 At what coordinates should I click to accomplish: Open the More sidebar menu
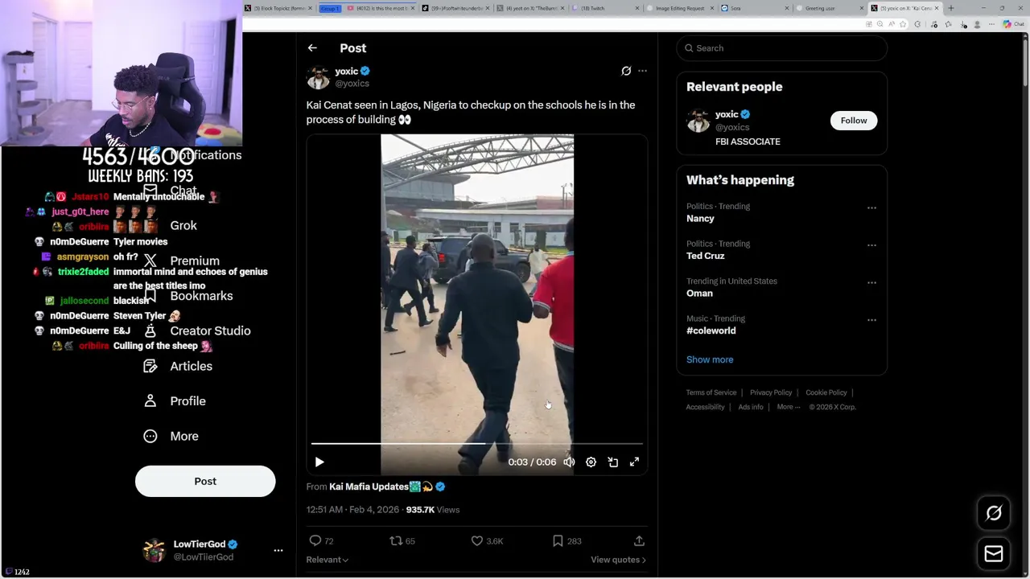171,436
